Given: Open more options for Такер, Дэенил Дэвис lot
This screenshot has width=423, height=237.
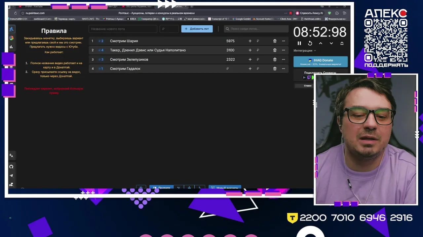Looking at the screenshot, I should 283,50.
